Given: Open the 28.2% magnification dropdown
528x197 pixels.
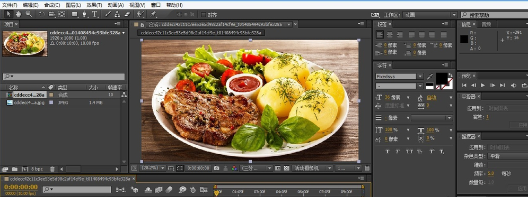Looking at the screenshot, I should 153,168.
